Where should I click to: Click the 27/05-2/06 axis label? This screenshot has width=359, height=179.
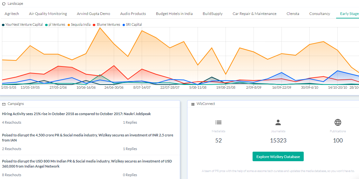click(58, 87)
